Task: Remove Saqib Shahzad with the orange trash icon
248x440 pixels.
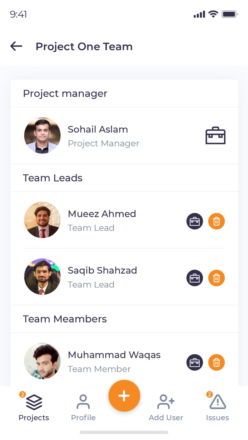Action: 216,278
